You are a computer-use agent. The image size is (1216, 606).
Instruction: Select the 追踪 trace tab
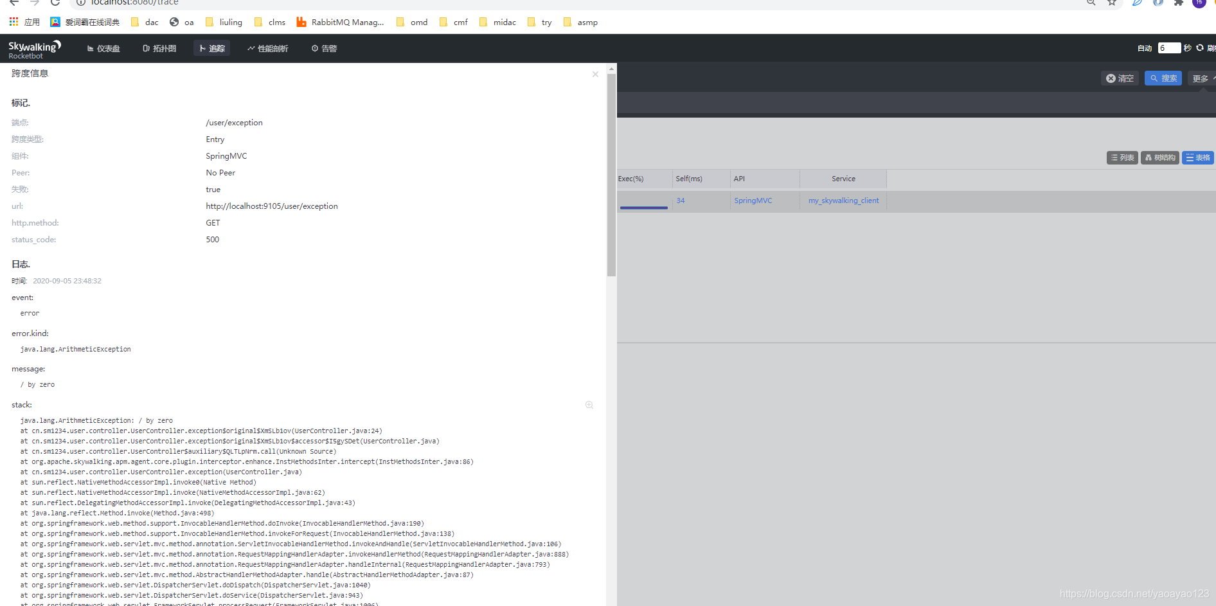(x=211, y=48)
